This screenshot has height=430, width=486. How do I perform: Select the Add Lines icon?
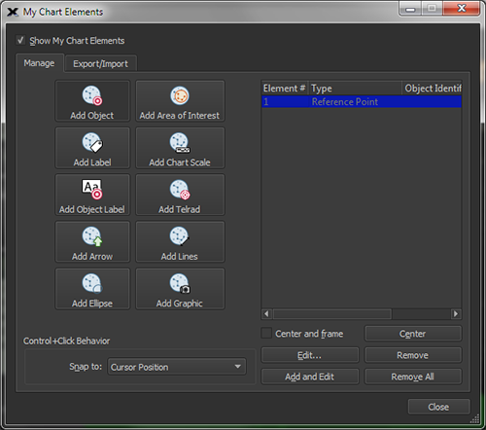coord(180,236)
